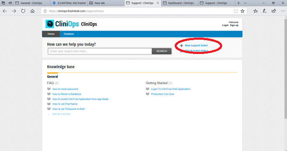The height and width of the screenshot is (151, 287).
Task: Open How to Reset a Database article
Action: tap(67, 94)
